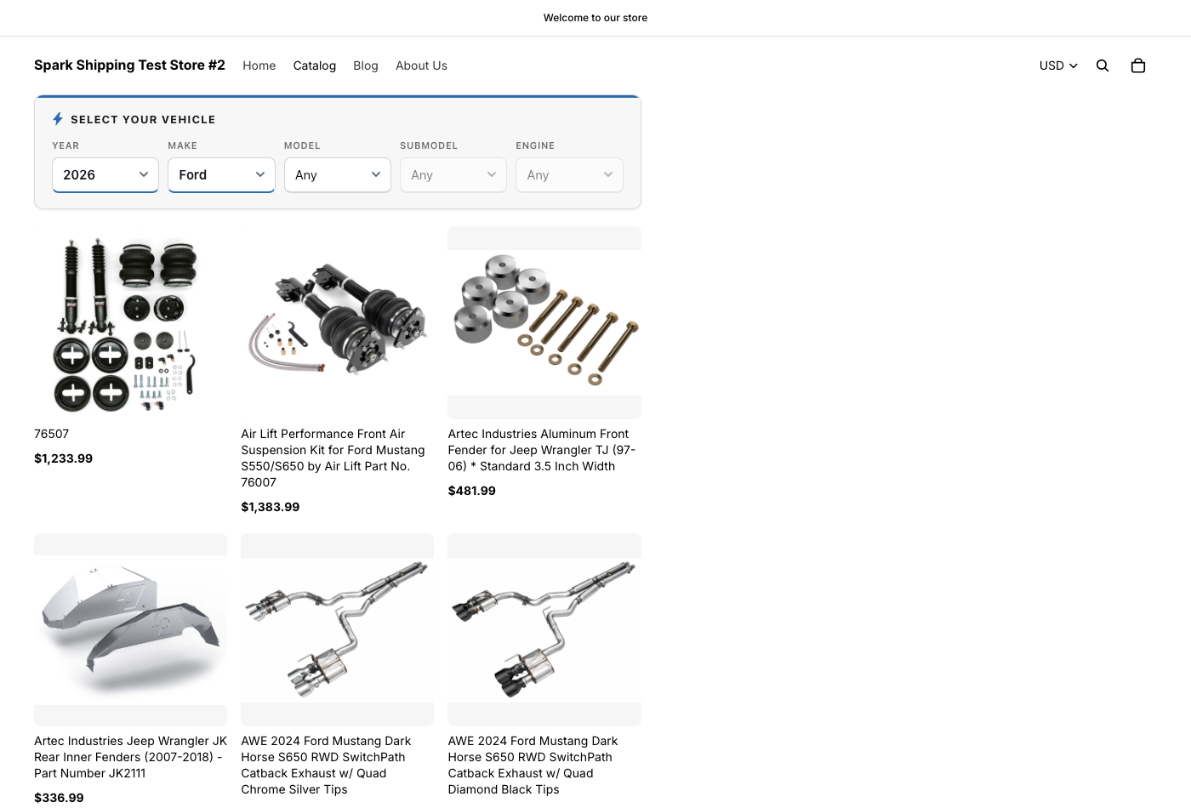The image size is (1191, 808).
Task: Click the $481.99 price
Action: (x=472, y=491)
